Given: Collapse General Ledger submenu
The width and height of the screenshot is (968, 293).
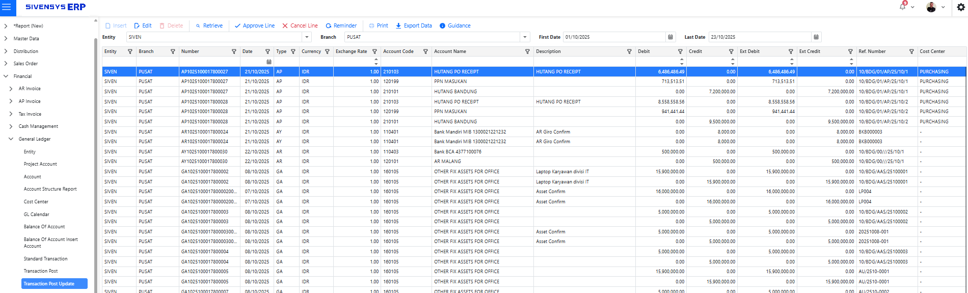Looking at the screenshot, I should pos(11,139).
